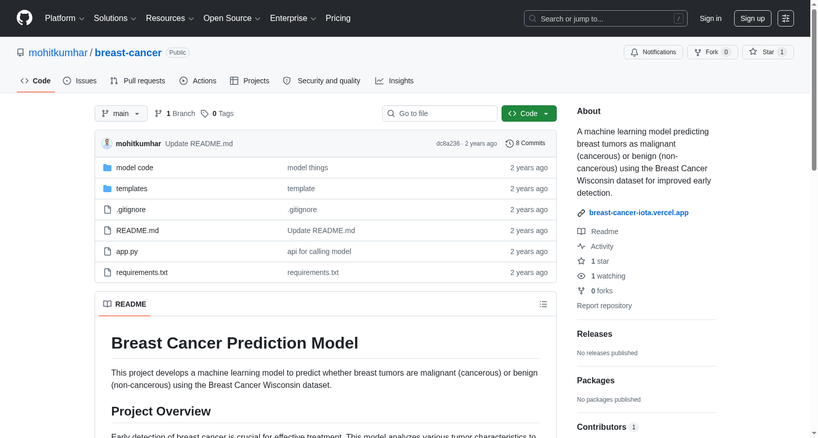Open breast-cancer-iota.vercel.app link
The image size is (818, 438).
(x=639, y=213)
